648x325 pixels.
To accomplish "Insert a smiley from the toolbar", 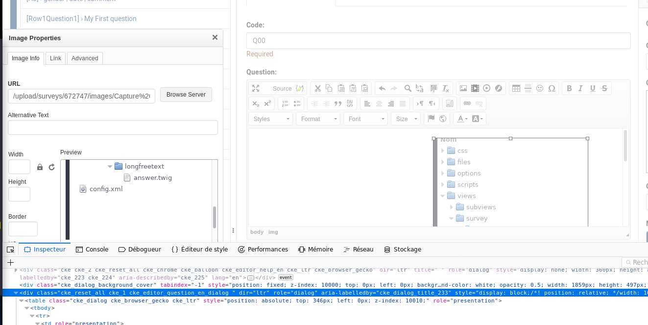I will click(540, 89).
